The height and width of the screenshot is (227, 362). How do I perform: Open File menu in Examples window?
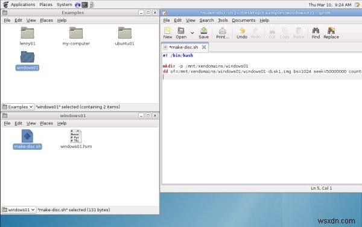(x=7, y=21)
